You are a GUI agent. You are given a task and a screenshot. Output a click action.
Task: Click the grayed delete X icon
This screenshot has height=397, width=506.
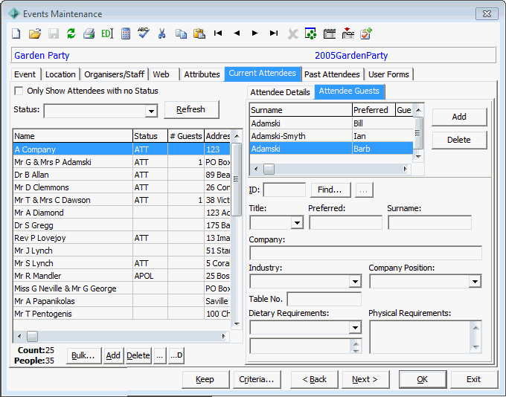(x=292, y=33)
